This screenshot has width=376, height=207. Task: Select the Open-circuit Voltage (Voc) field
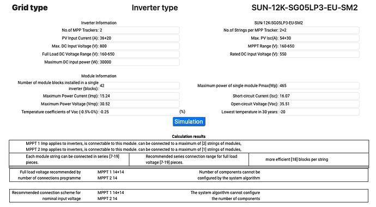pos(319,104)
